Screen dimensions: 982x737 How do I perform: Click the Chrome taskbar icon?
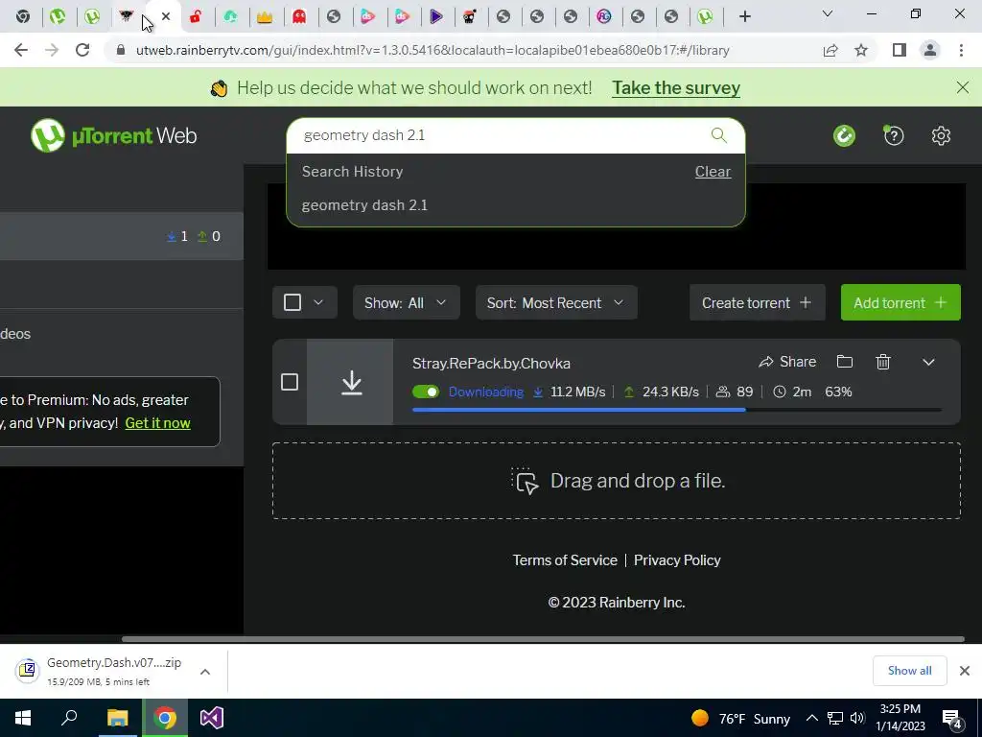[x=165, y=718]
